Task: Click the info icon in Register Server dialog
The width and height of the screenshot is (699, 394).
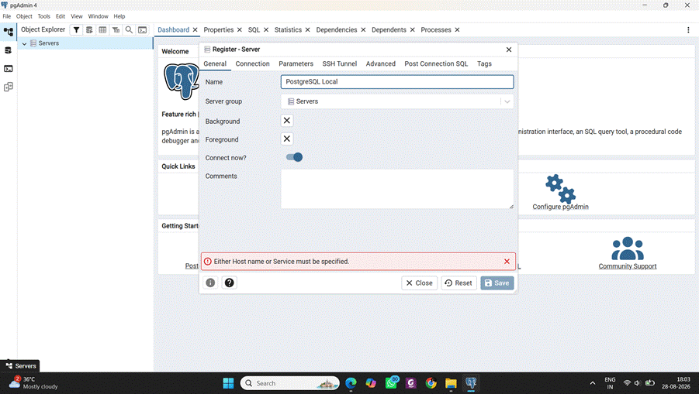Action: coord(210,283)
